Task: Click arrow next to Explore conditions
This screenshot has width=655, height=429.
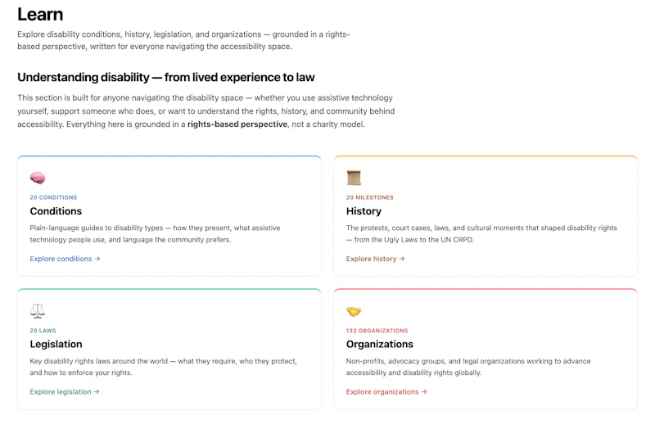Action: [97, 259]
